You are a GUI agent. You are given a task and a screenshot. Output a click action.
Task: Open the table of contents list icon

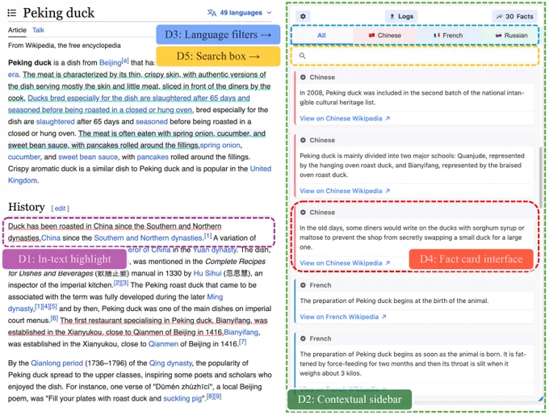tap(11, 13)
